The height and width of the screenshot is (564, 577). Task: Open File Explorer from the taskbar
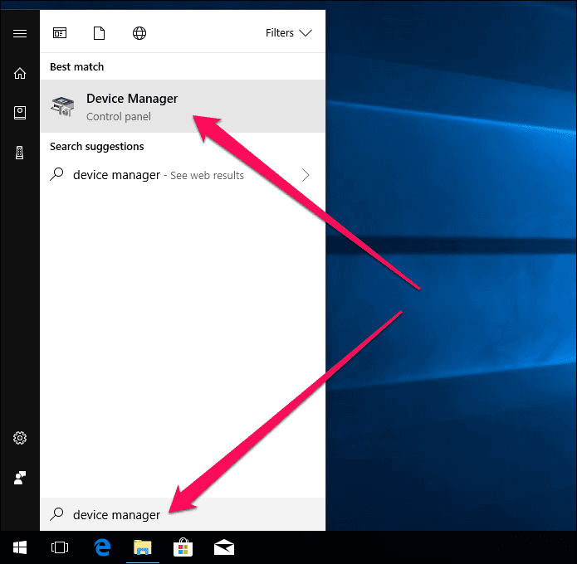143,547
